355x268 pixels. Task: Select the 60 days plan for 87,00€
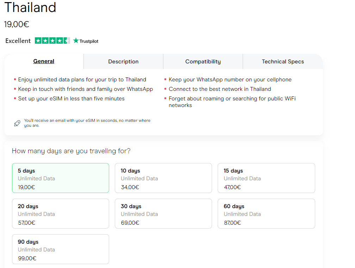point(266,214)
